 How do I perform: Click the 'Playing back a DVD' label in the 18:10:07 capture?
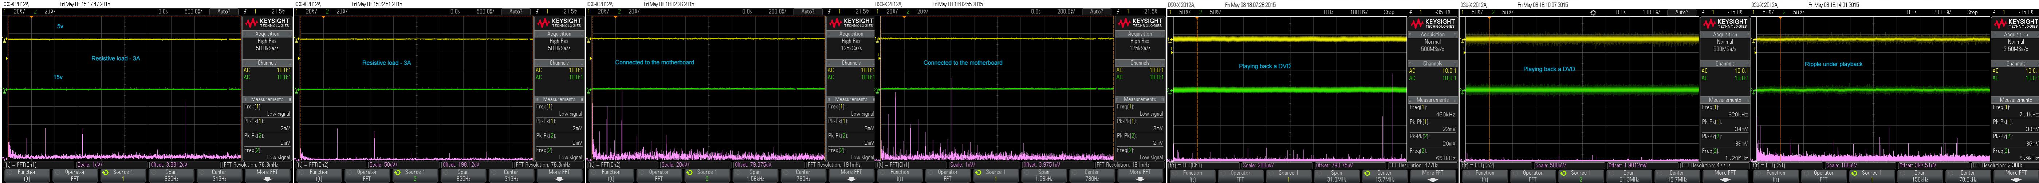coord(1549,69)
